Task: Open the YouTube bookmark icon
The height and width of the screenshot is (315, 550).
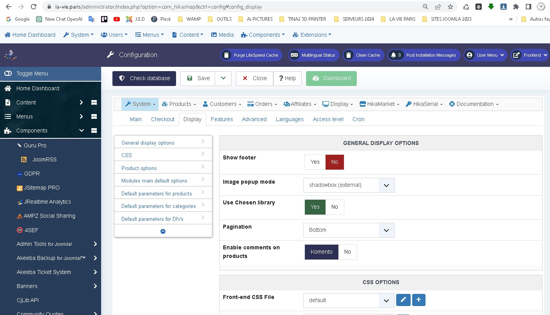Action: [x=117, y=19]
